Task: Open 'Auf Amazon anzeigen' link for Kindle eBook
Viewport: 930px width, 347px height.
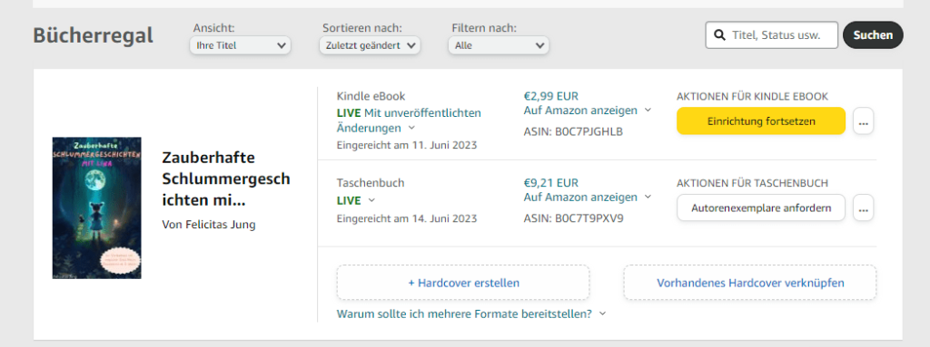Action: (x=580, y=111)
